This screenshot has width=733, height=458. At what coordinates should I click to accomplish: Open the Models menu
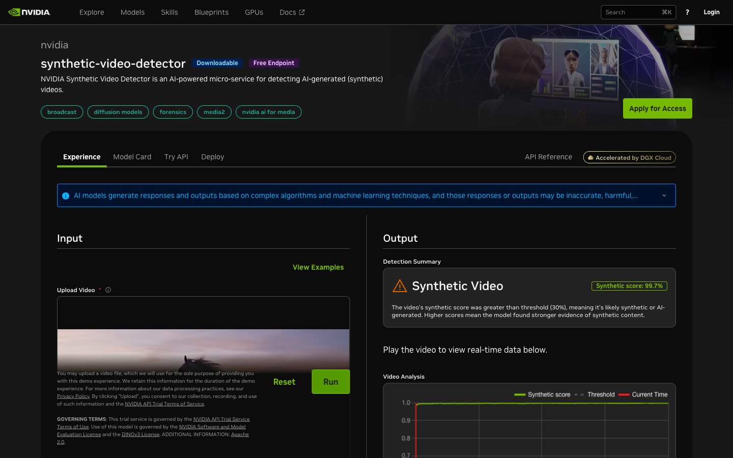pyautogui.click(x=132, y=12)
